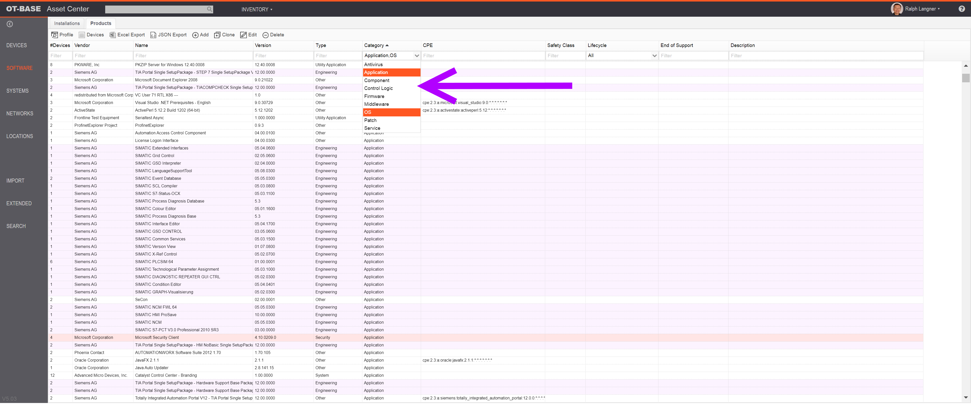Select PKZIP Server for Windows row
This screenshot has width=971, height=404.
485,65
